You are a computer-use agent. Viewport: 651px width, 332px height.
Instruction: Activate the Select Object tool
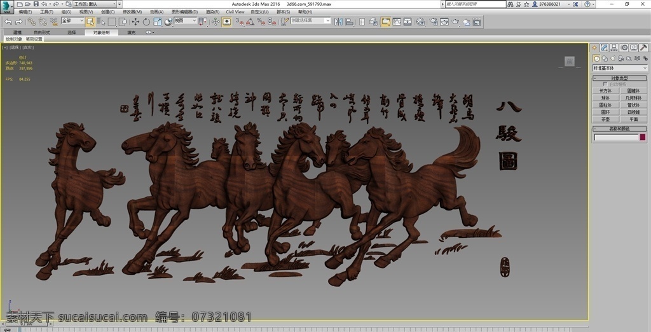click(x=90, y=22)
